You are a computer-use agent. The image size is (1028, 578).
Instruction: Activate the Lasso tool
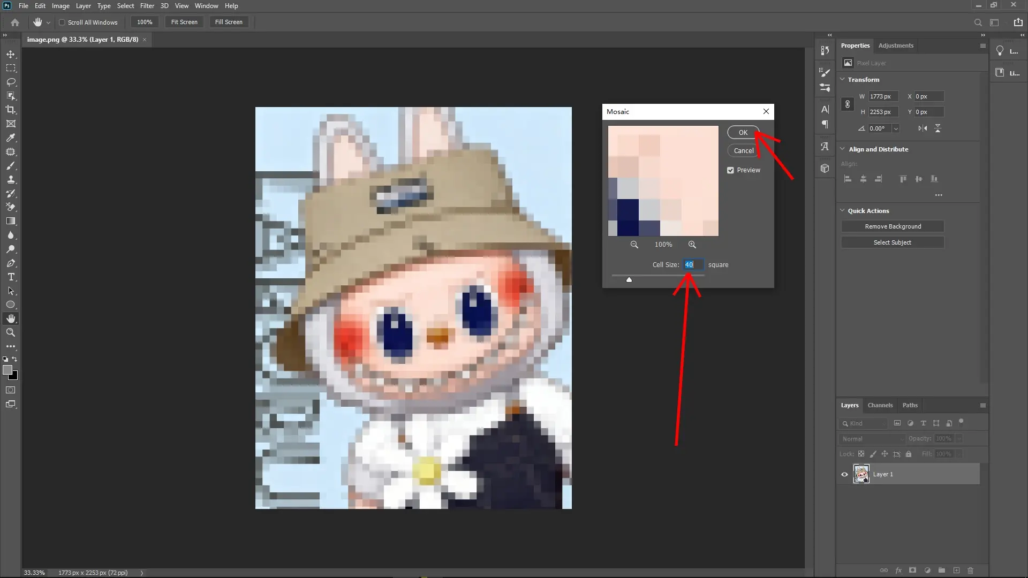click(x=11, y=82)
